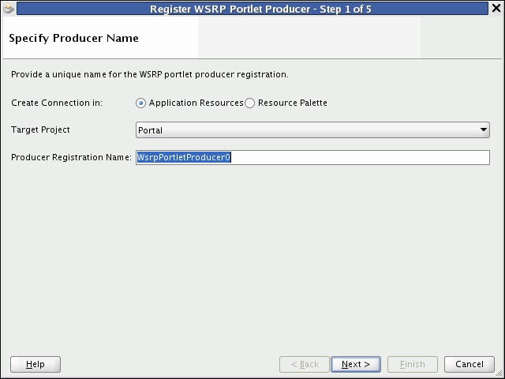Click into the Producer Registration Name field
Image resolution: width=505 pixels, height=379 pixels.
[312, 157]
